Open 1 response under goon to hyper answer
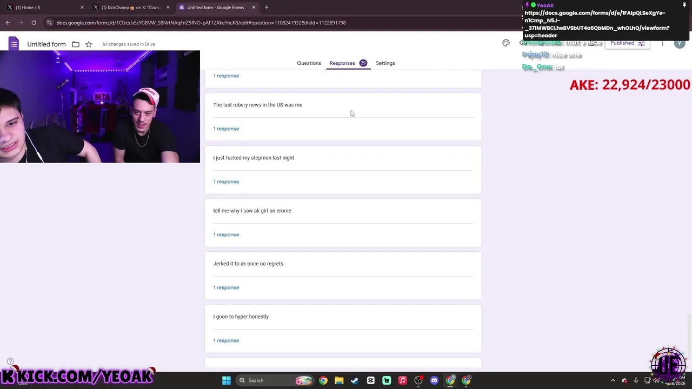 point(226,340)
